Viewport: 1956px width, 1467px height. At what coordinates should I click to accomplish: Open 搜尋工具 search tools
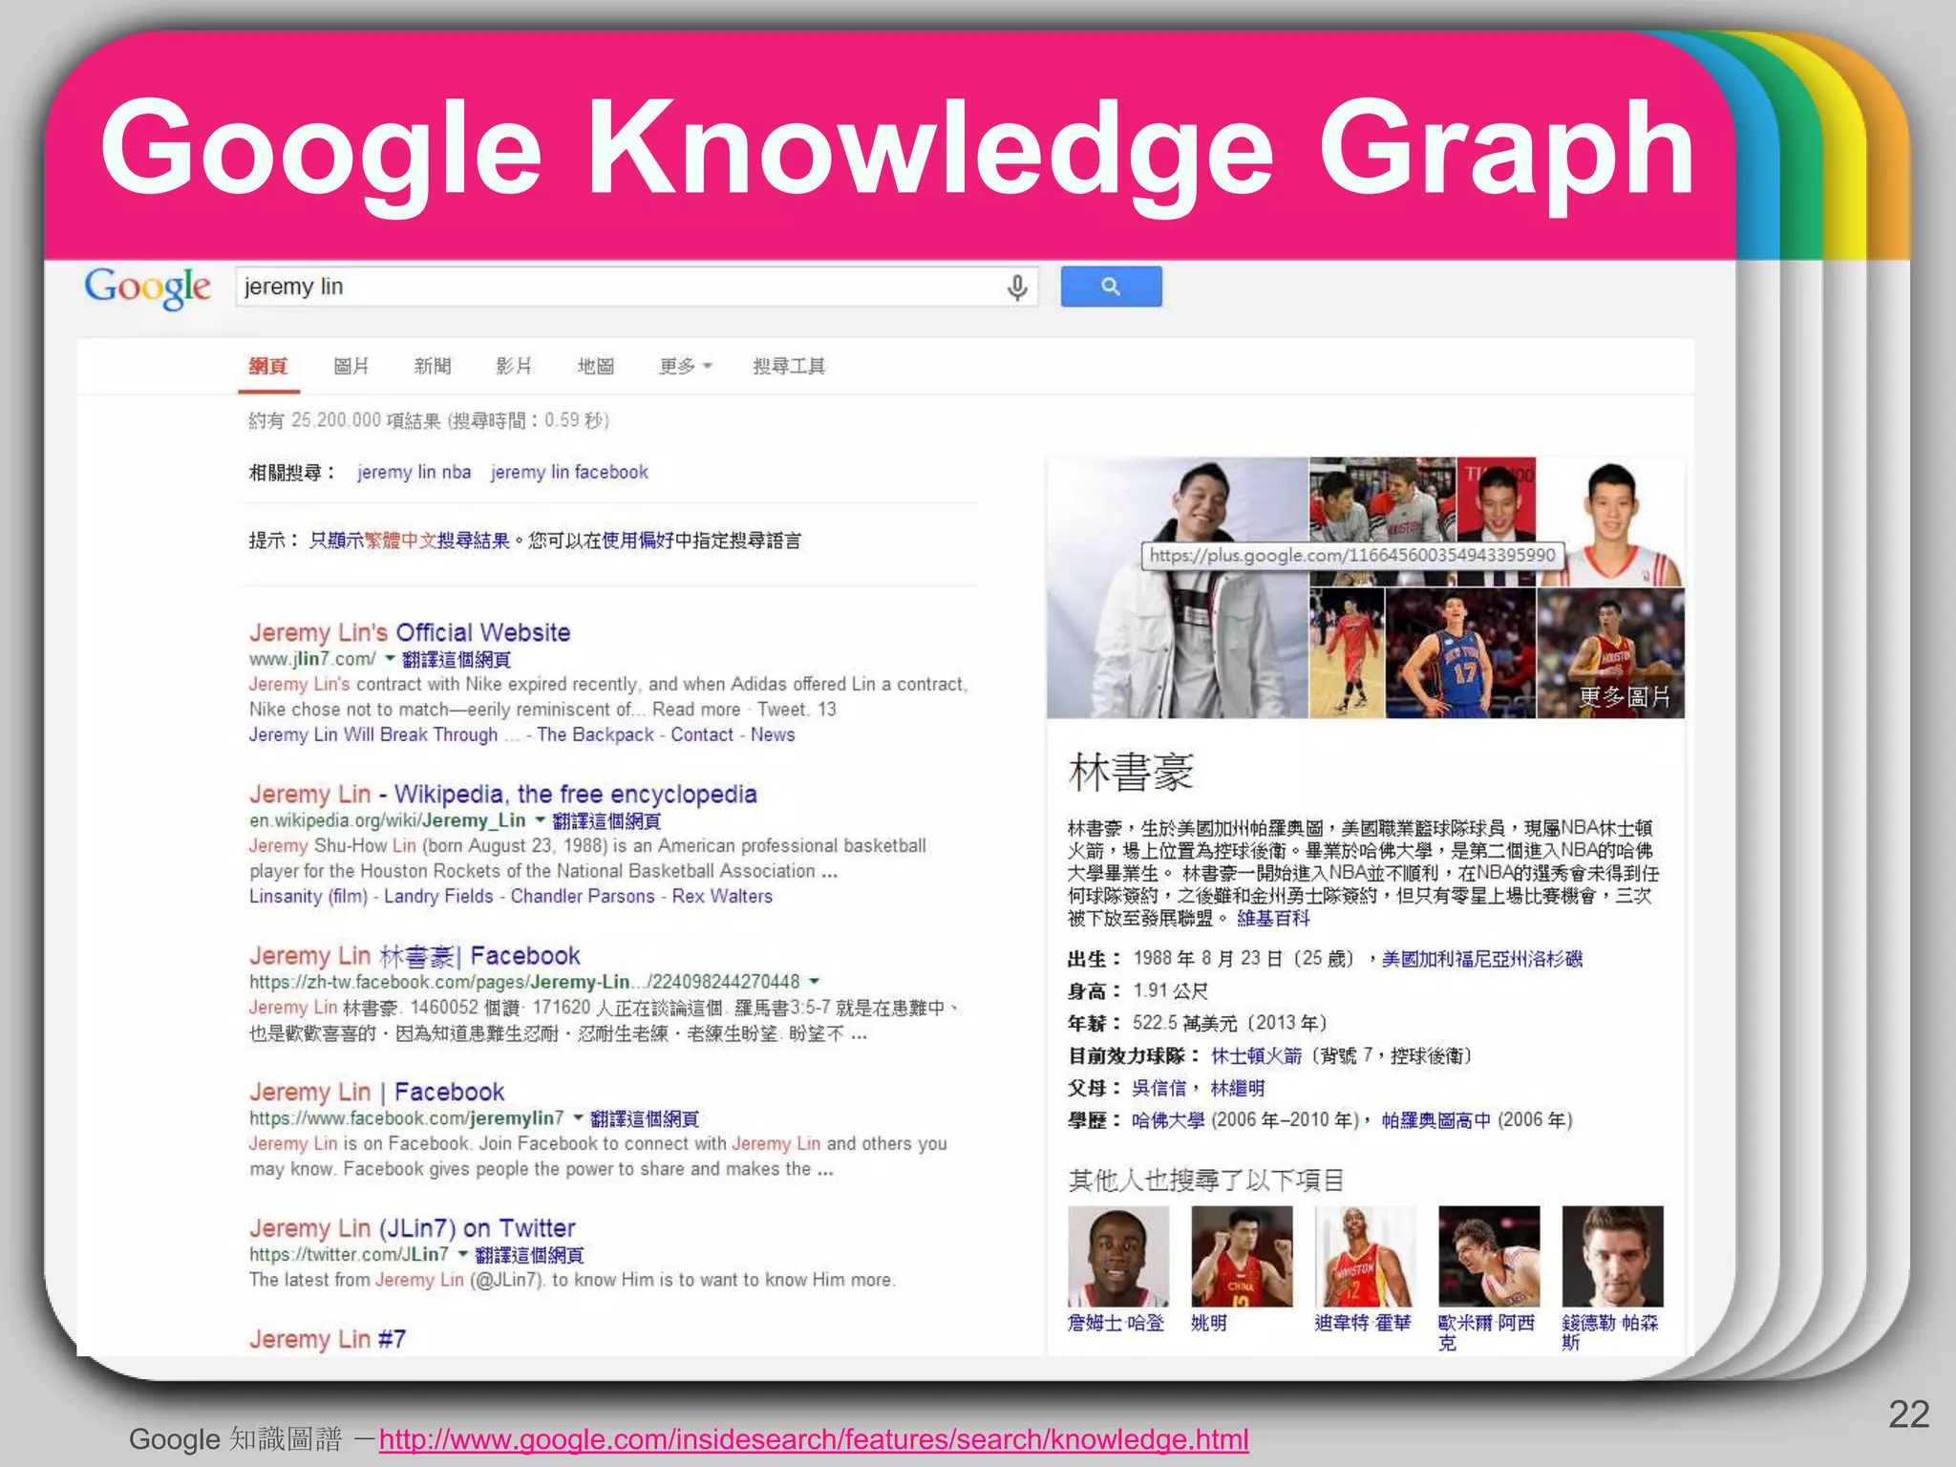[x=789, y=366]
